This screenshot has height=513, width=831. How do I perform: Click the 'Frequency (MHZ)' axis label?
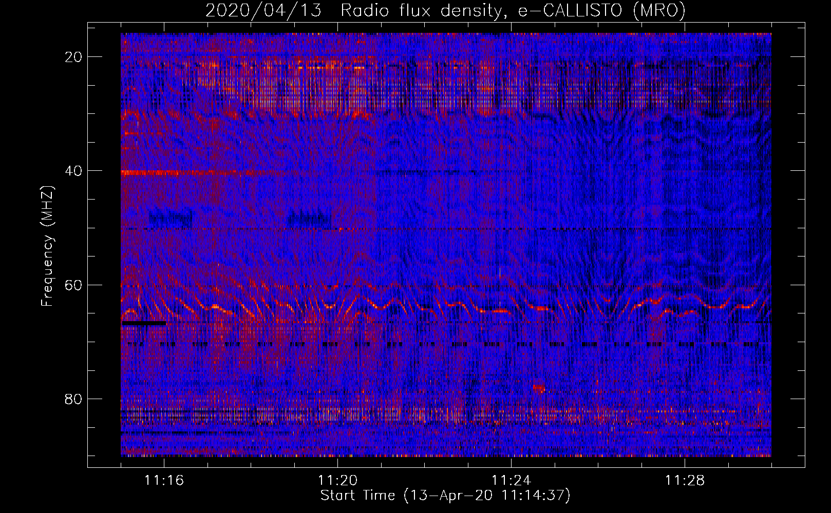[47, 246]
